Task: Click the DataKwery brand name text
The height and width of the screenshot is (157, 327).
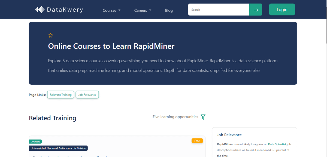Action: coord(65,10)
